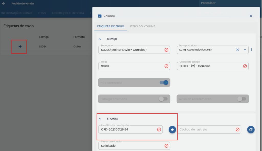Click the back arrow beside Pedido de venda
Viewport: 262px width, 151px height.
4,4
